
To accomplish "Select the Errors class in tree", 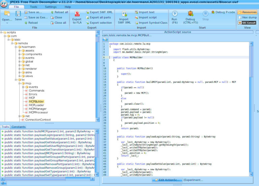I will tap(33, 94).
